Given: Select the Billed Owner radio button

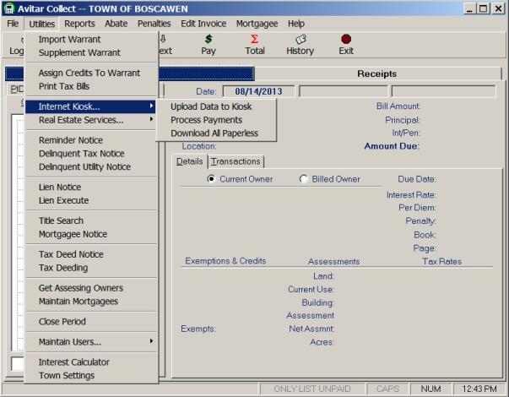Looking at the screenshot, I should (304, 179).
